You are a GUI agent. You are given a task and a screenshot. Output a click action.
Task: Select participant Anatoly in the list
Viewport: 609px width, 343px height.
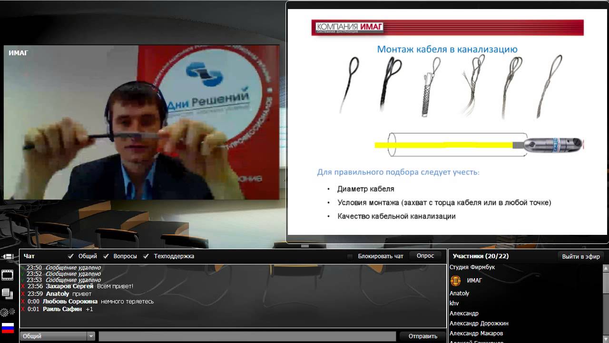[460, 293]
